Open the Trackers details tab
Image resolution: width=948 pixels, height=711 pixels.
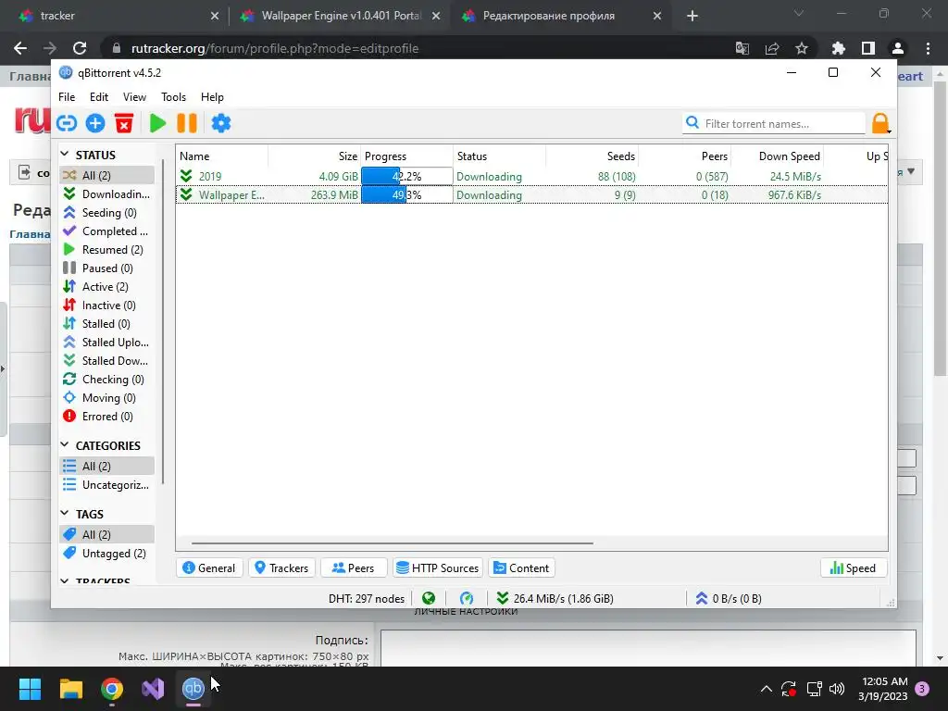[x=281, y=568]
